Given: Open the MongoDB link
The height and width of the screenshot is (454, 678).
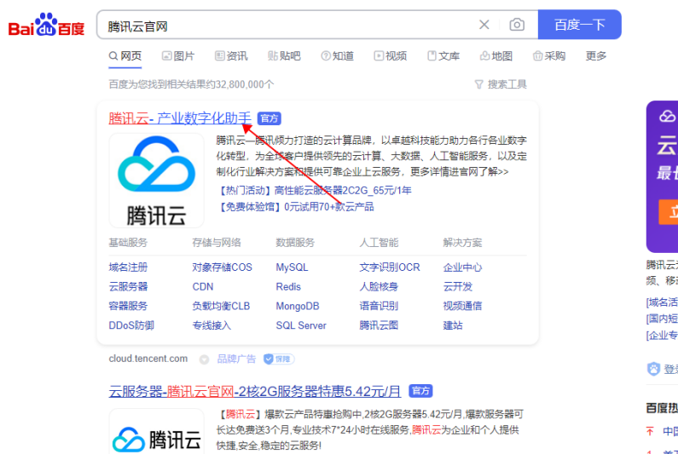Looking at the screenshot, I should [298, 307].
